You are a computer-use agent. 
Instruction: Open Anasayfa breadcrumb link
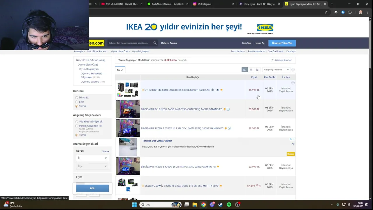[78, 51]
